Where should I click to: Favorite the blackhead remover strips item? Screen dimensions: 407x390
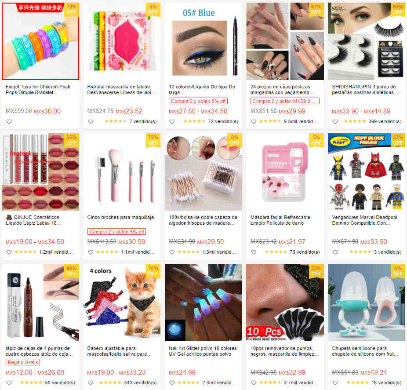[x=254, y=383]
